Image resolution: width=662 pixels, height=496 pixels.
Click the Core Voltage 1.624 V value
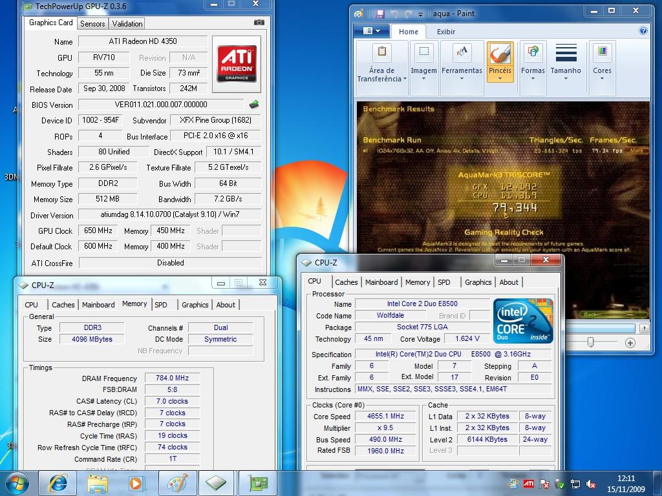tap(467, 338)
